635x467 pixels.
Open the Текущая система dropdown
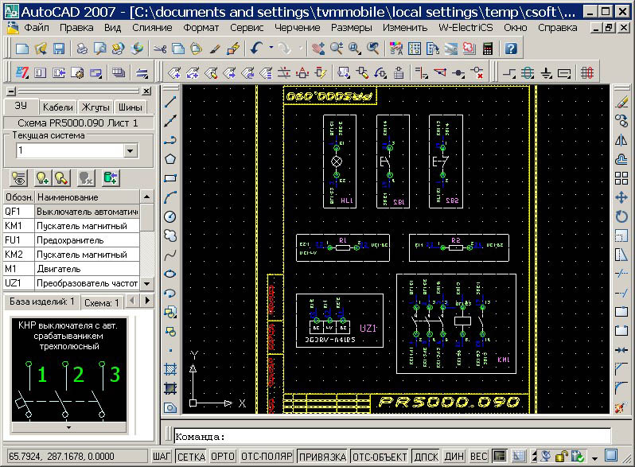130,151
